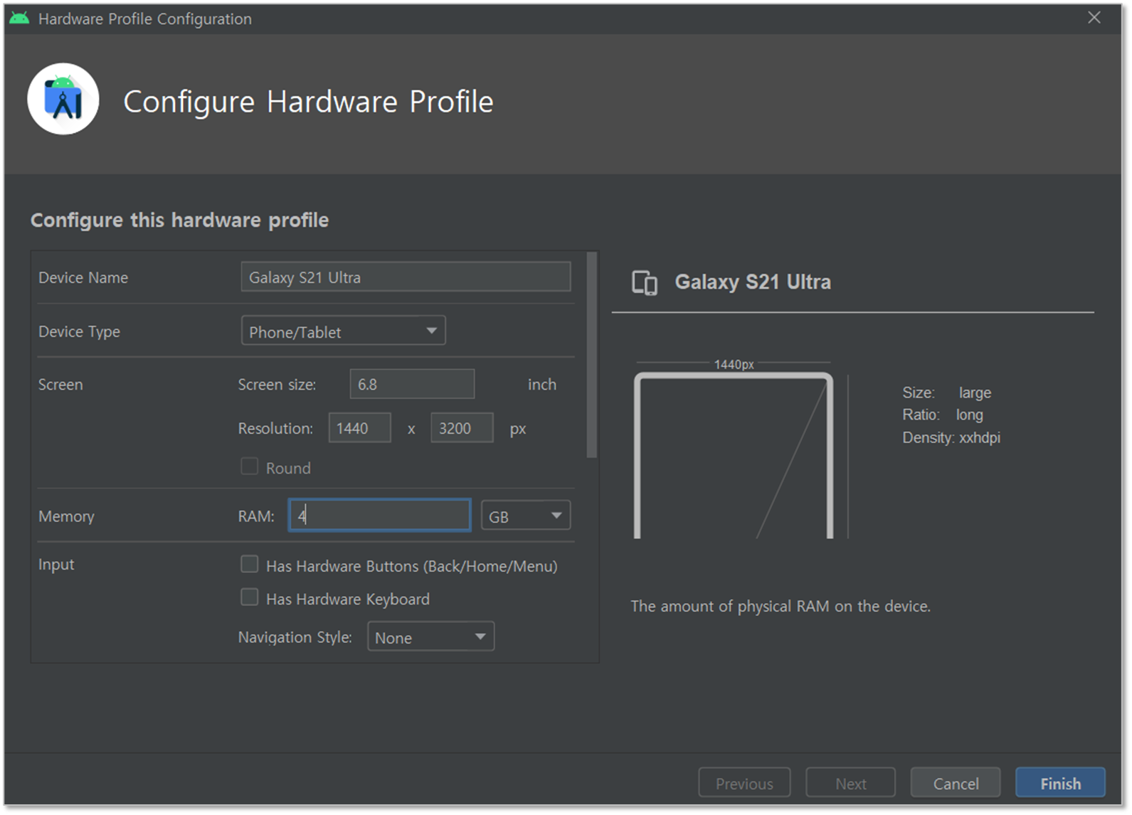Viewport: 1132px width, 815px height.
Task: Click the Configure Hardware Profile title
Action: 308,102
